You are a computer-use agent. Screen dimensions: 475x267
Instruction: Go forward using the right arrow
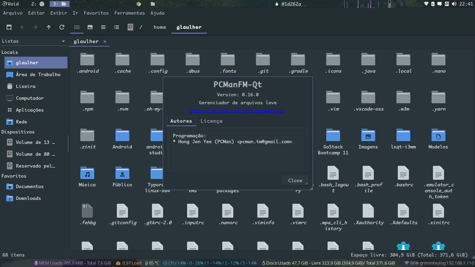35,27
